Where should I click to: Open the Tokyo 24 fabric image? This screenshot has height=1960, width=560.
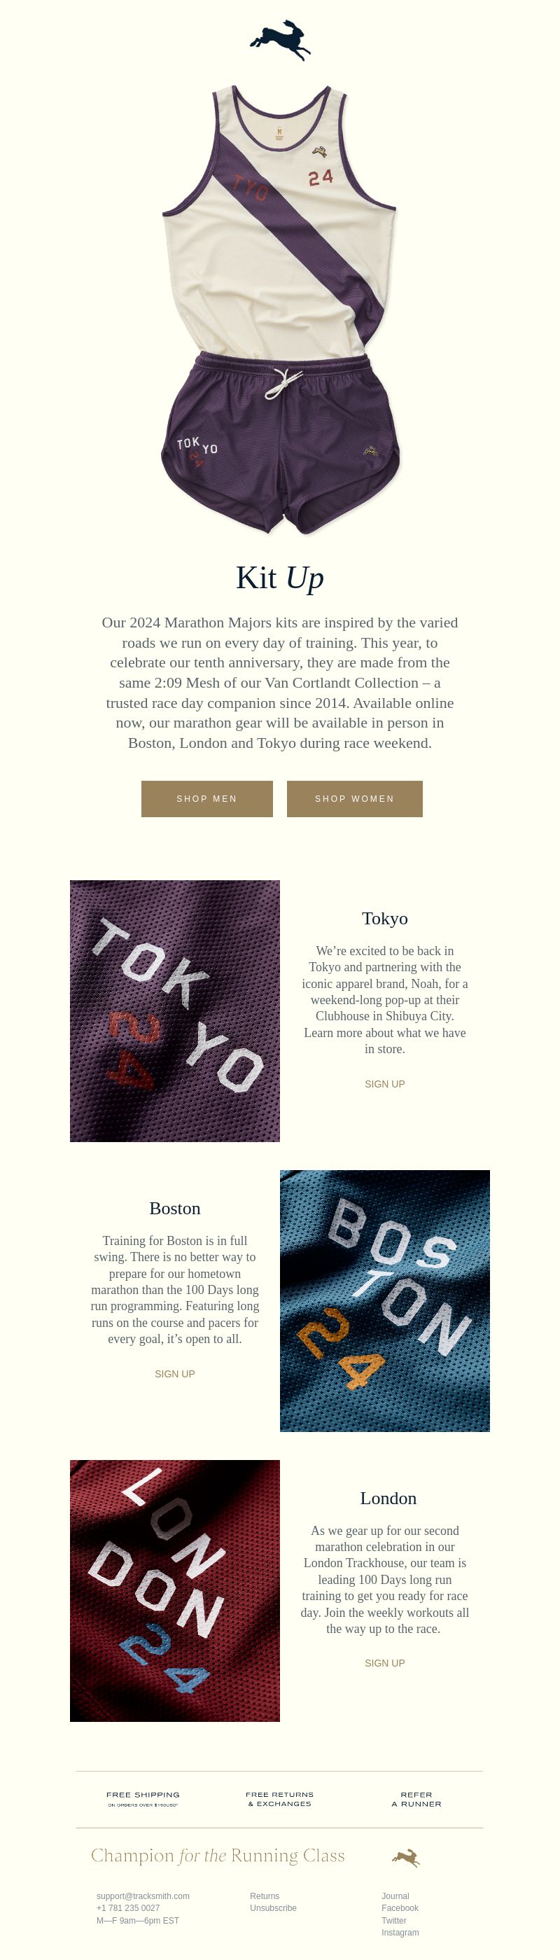175,1011
